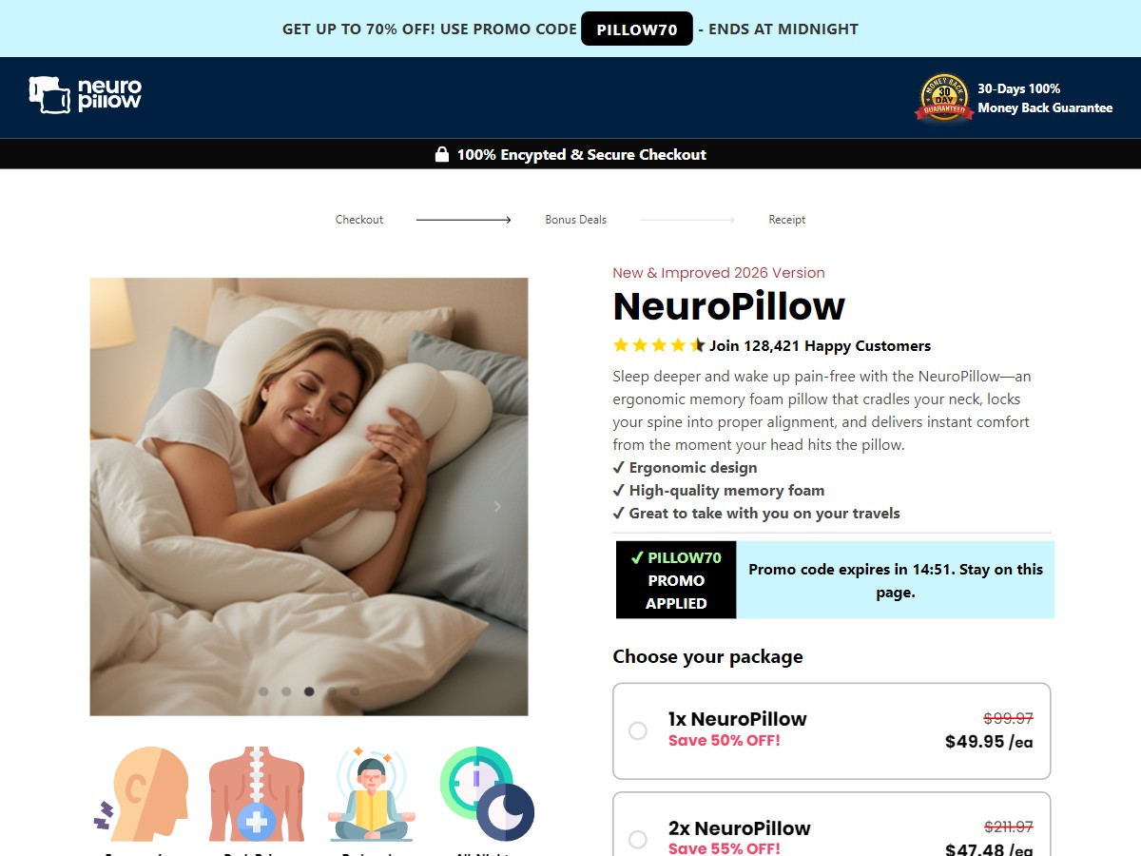The height and width of the screenshot is (856, 1141).
Task: Click the 30-day money back guarantee badge
Action: pyautogui.click(x=944, y=98)
